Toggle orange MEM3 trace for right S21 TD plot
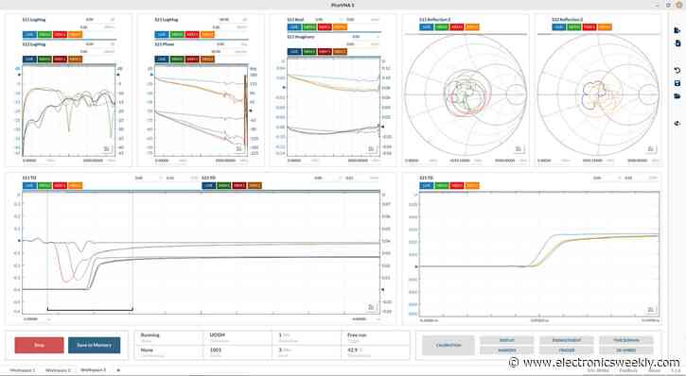The height and width of the screenshot is (376, 686). click(471, 185)
